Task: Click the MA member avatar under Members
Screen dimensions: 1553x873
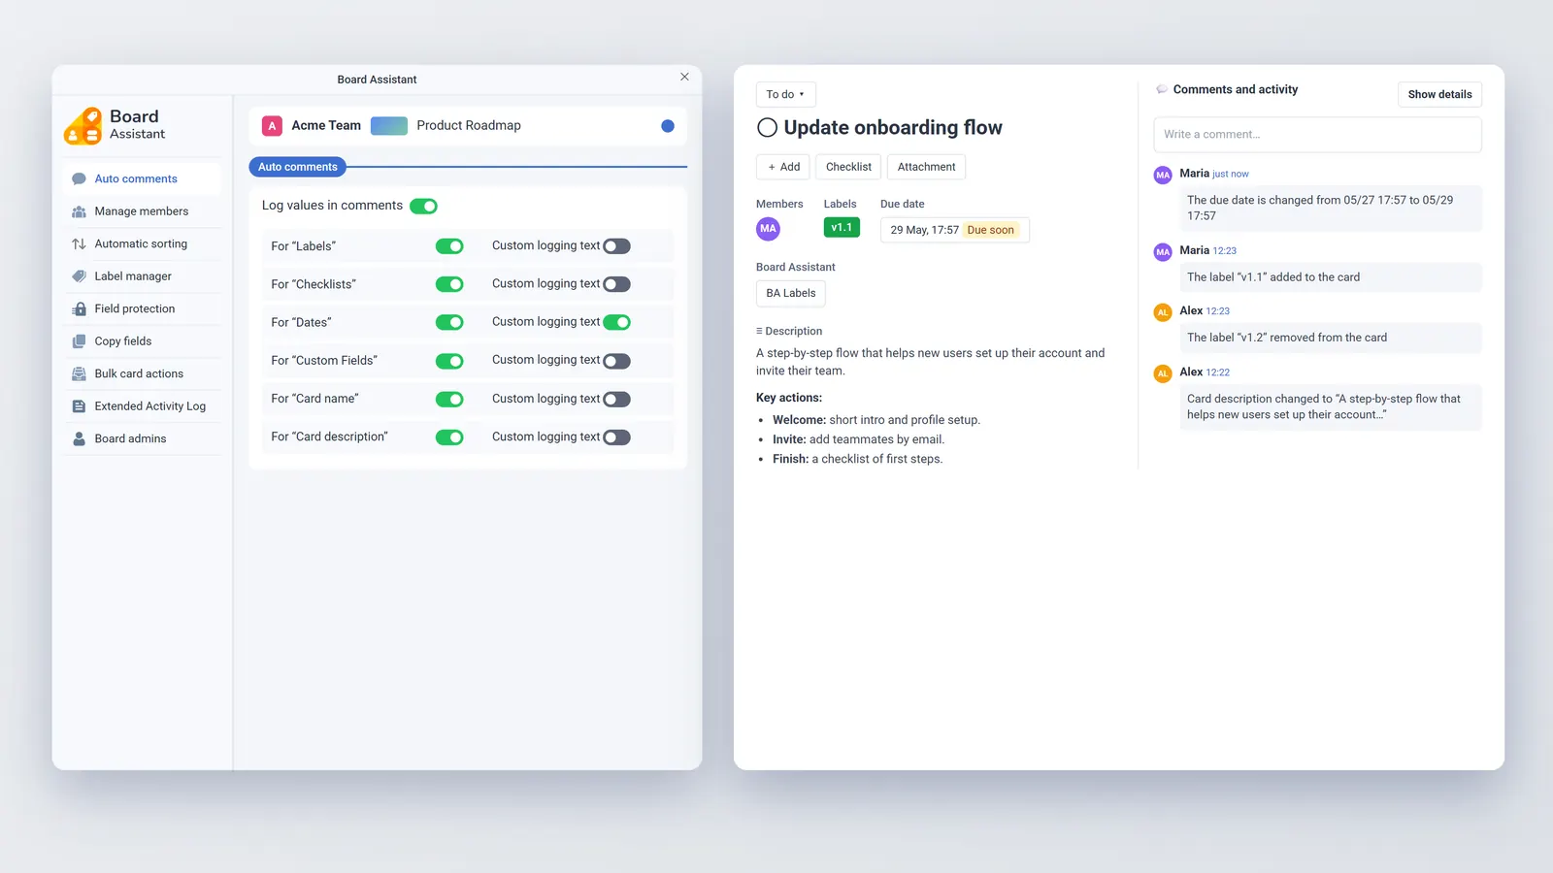Action: coord(768,229)
